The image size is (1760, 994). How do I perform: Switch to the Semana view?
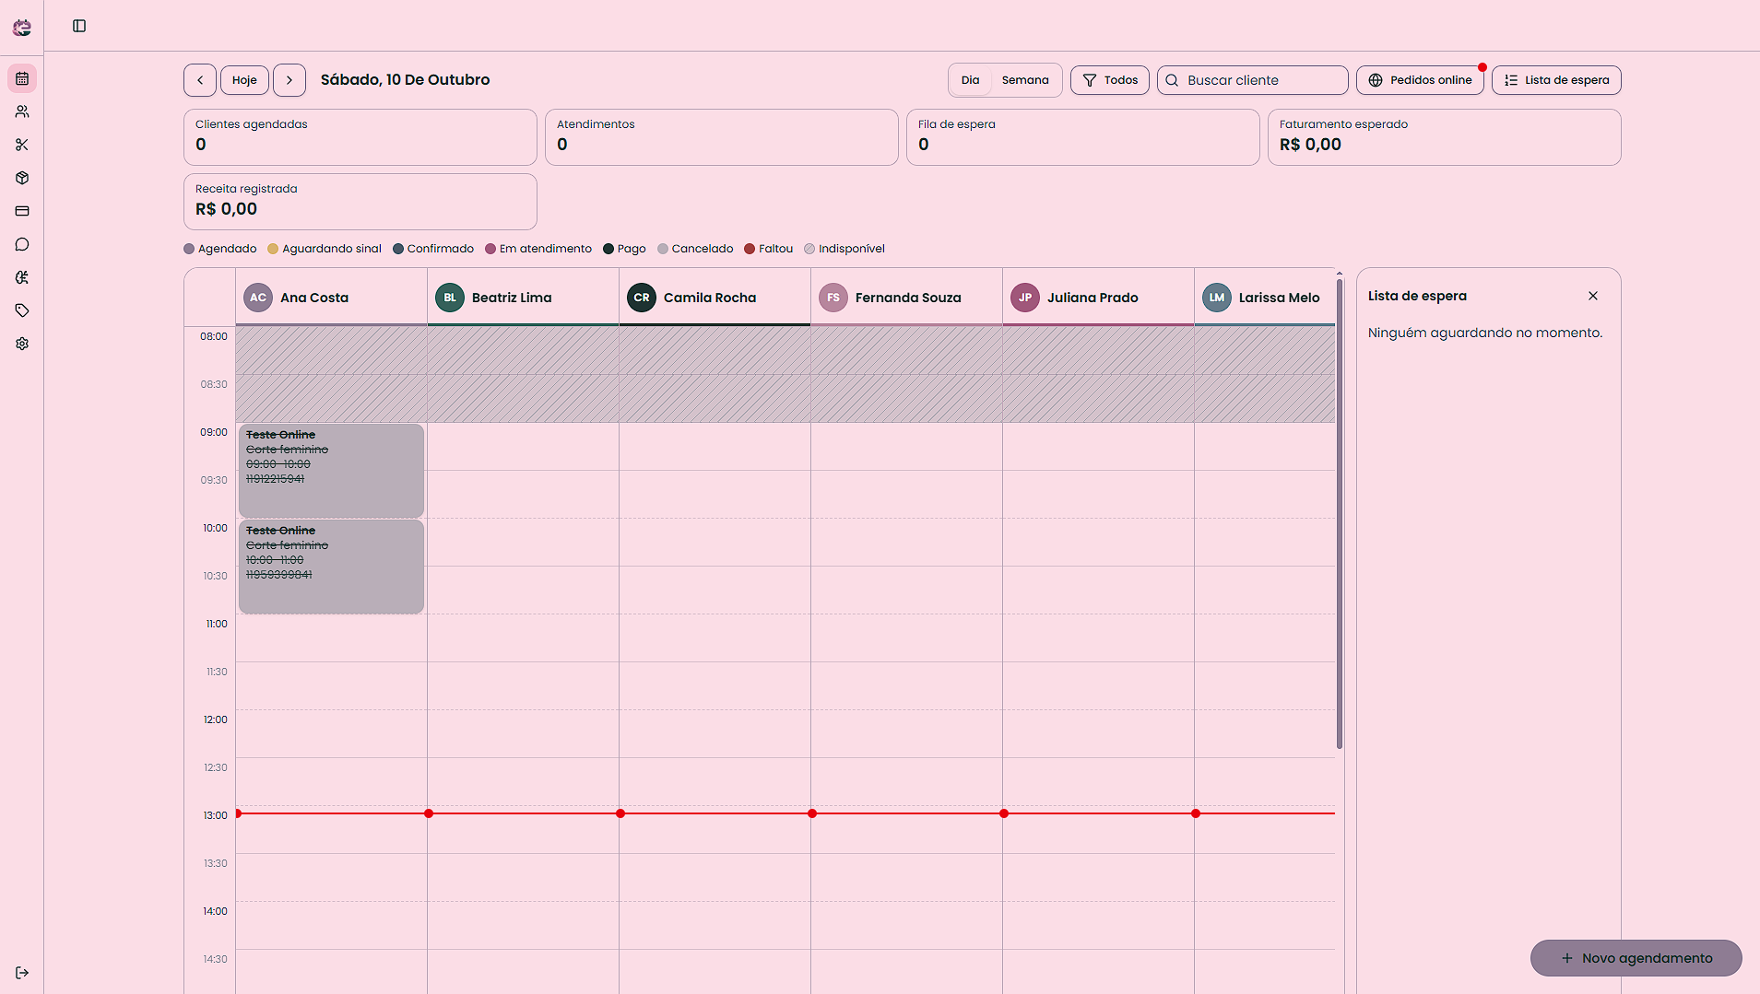1025,80
